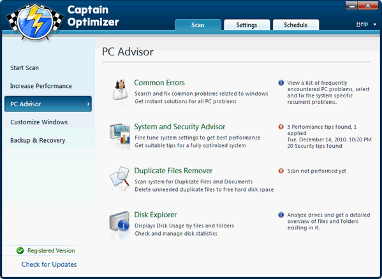Expand the PC Advisor sidebar arrow
The height and width of the screenshot is (279, 382).
pos(88,104)
